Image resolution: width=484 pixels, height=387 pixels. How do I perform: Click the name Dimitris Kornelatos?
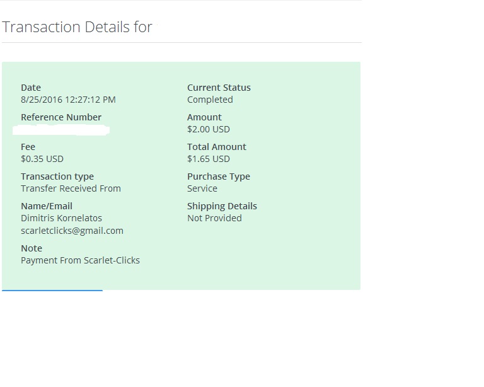point(61,218)
